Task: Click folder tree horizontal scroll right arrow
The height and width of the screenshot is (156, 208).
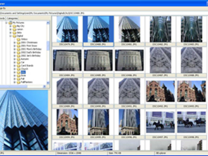Action: click(x=44, y=86)
